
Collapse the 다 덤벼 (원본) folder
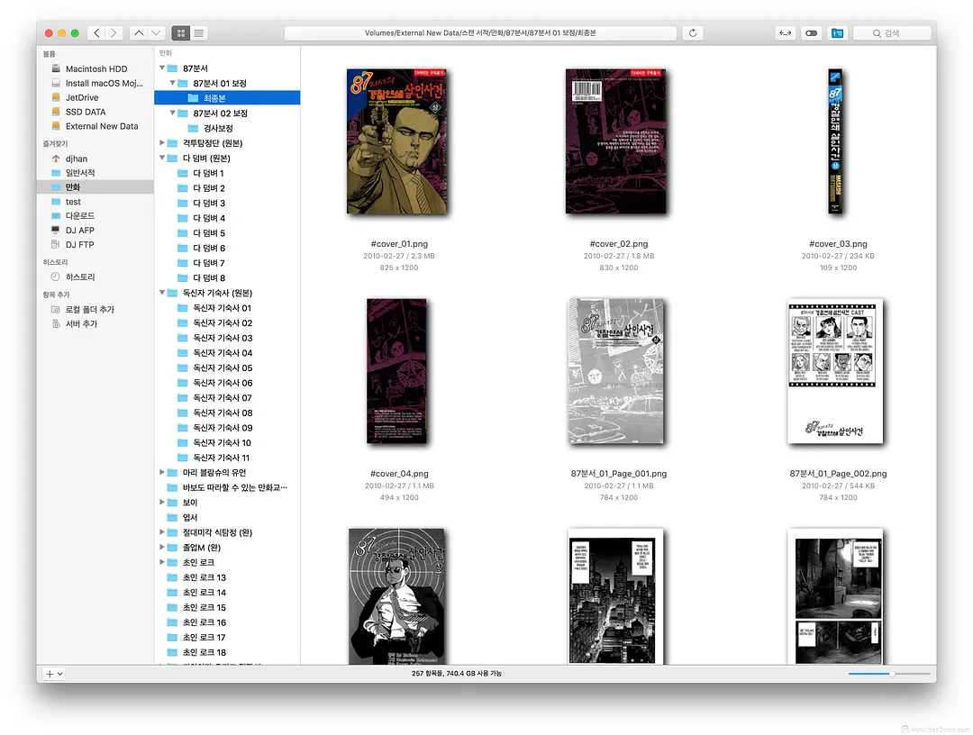tap(162, 158)
